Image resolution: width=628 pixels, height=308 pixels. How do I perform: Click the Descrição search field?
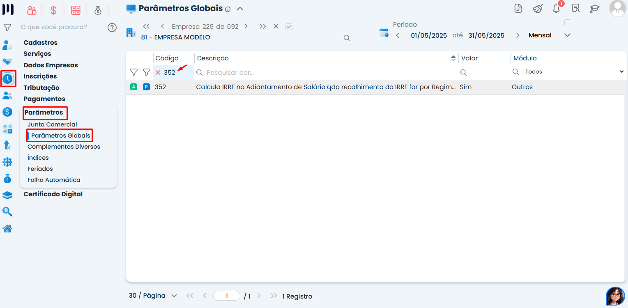326,73
